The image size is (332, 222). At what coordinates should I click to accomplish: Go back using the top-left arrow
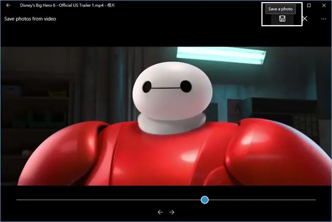[8, 5]
